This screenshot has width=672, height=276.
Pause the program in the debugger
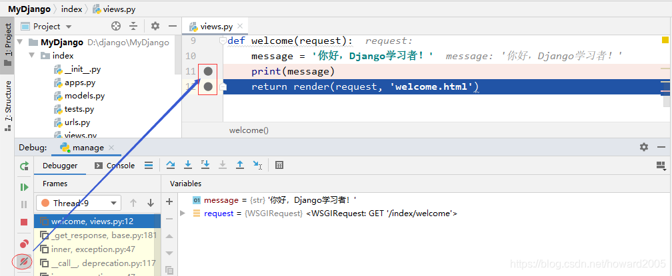click(25, 205)
